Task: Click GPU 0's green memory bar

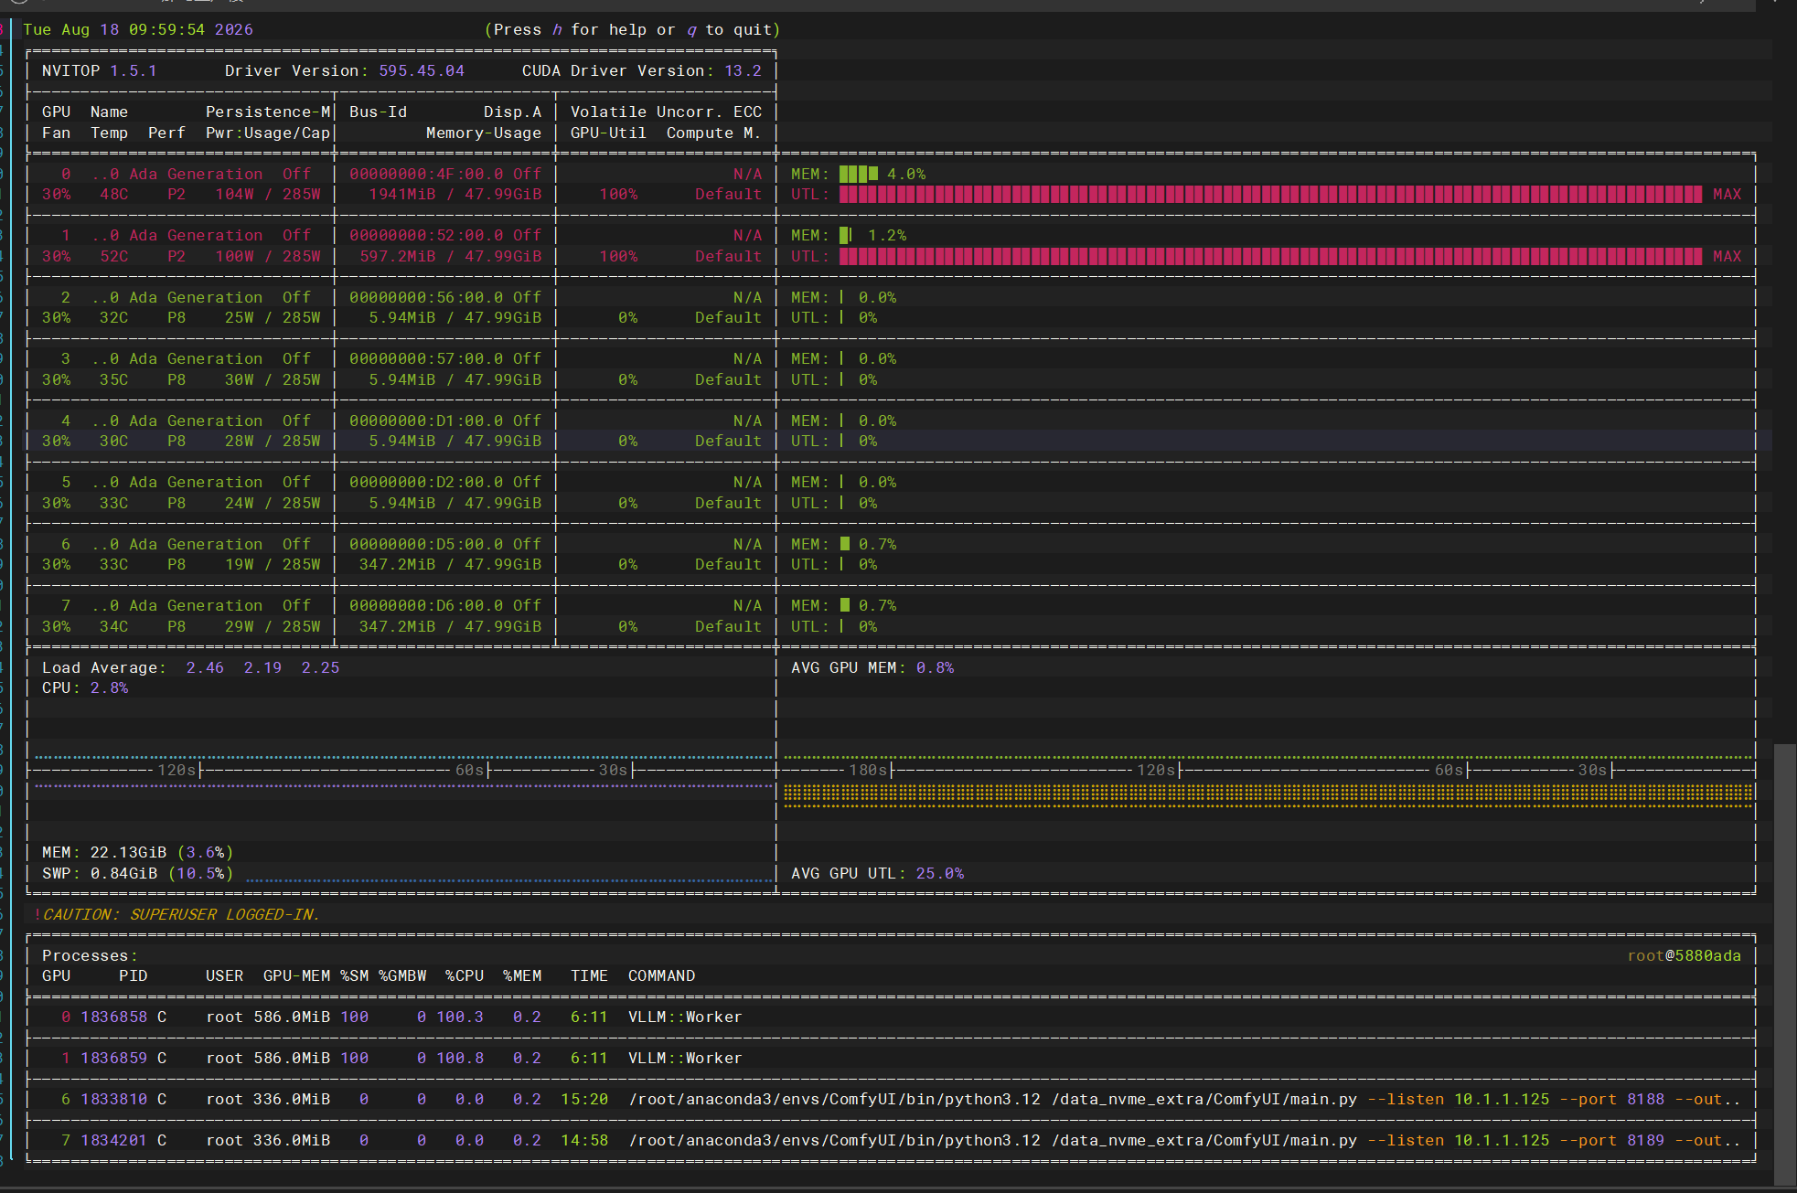Action: (858, 174)
